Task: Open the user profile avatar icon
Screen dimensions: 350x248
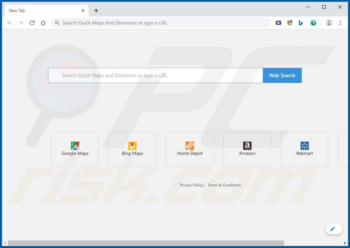Action: (x=329, y=23)
